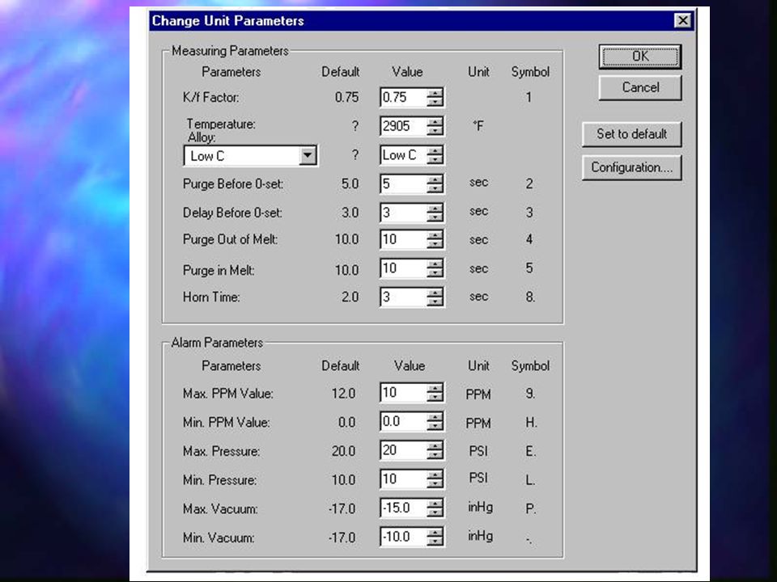This screenshot has height=582, width=777.
Task: Click the Max. Pressure input field
Action: 403,450
